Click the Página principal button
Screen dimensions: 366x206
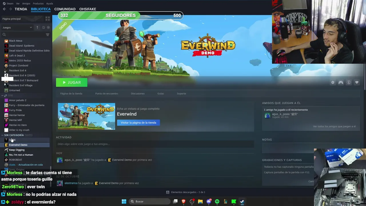tap(22, 19)
